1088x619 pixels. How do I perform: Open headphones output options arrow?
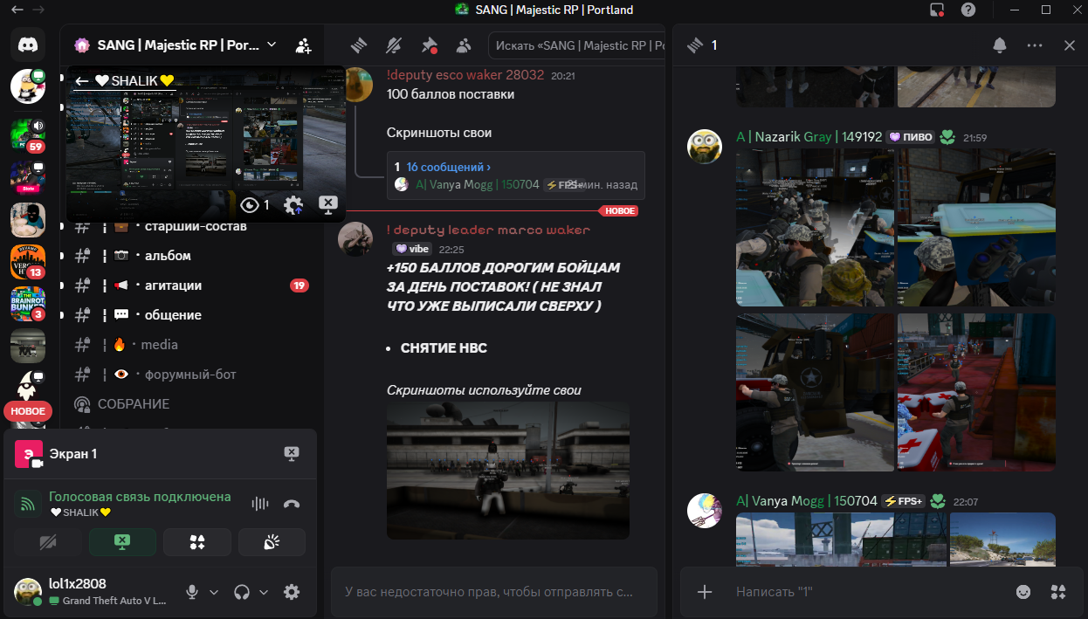(264, 592)
